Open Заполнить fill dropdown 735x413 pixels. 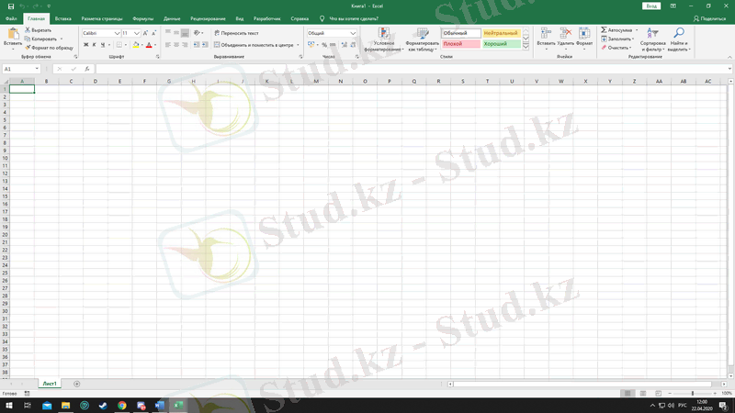(x=617, y=39)
